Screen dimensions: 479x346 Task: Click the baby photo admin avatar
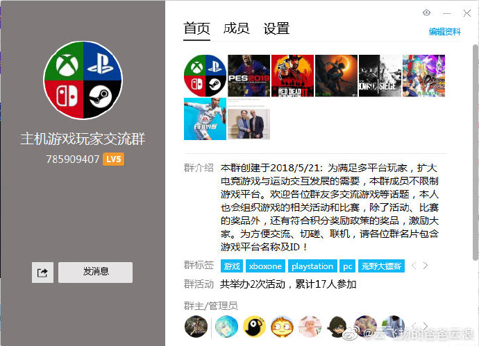coord(310,327)
